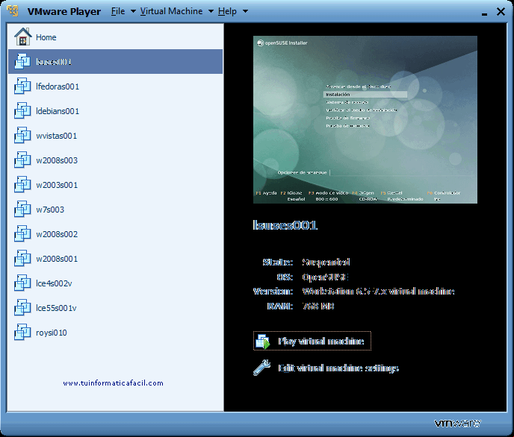Expand the File dropdown arrow
Screen dimensions: 514x437
[x=133, y=11]
